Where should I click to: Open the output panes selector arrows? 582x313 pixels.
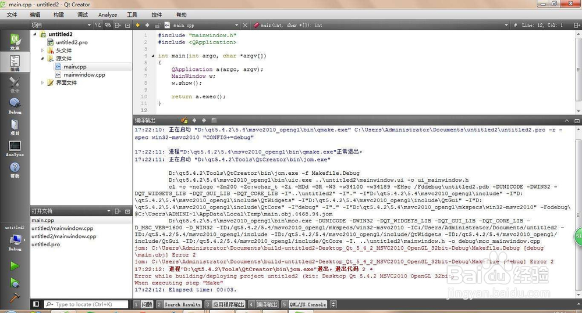333,304
